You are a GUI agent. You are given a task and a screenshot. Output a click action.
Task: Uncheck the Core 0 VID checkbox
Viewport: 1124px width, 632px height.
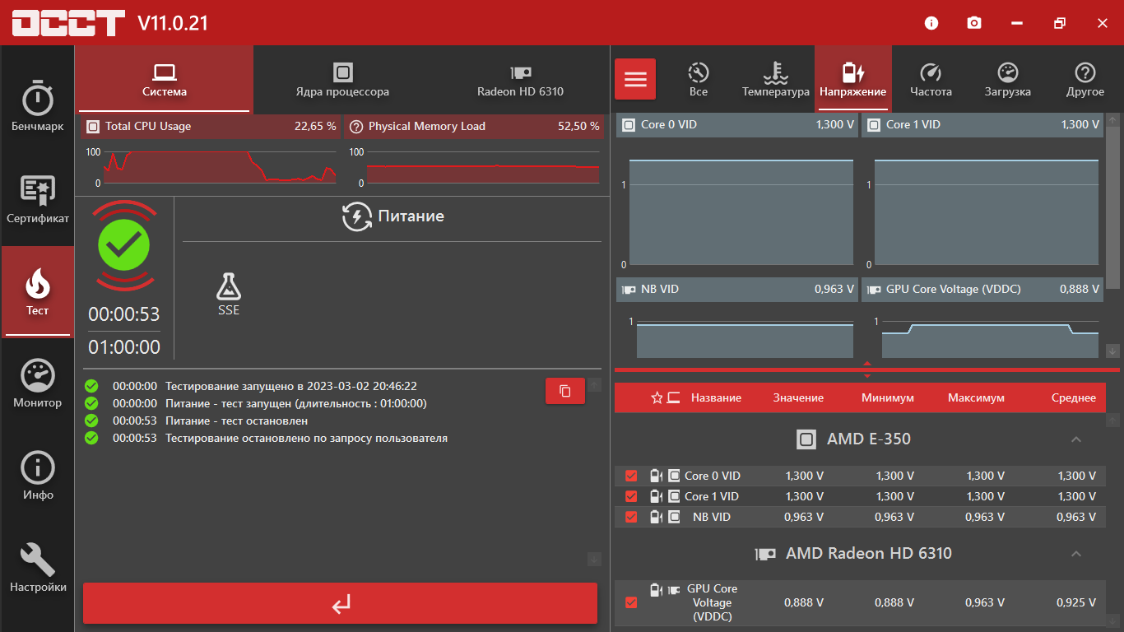(631, 476)
